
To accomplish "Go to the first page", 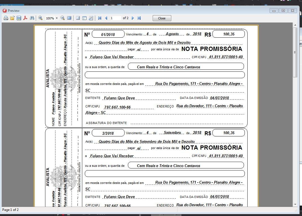I will click(99, 18).
